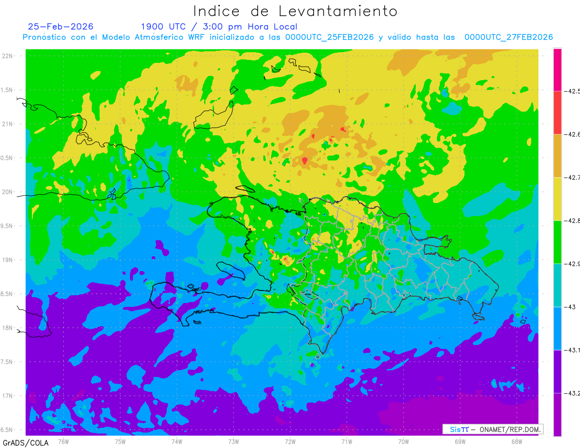Click the '76W' longitude label
Screen dimensions: 580x448
(63, 441)
